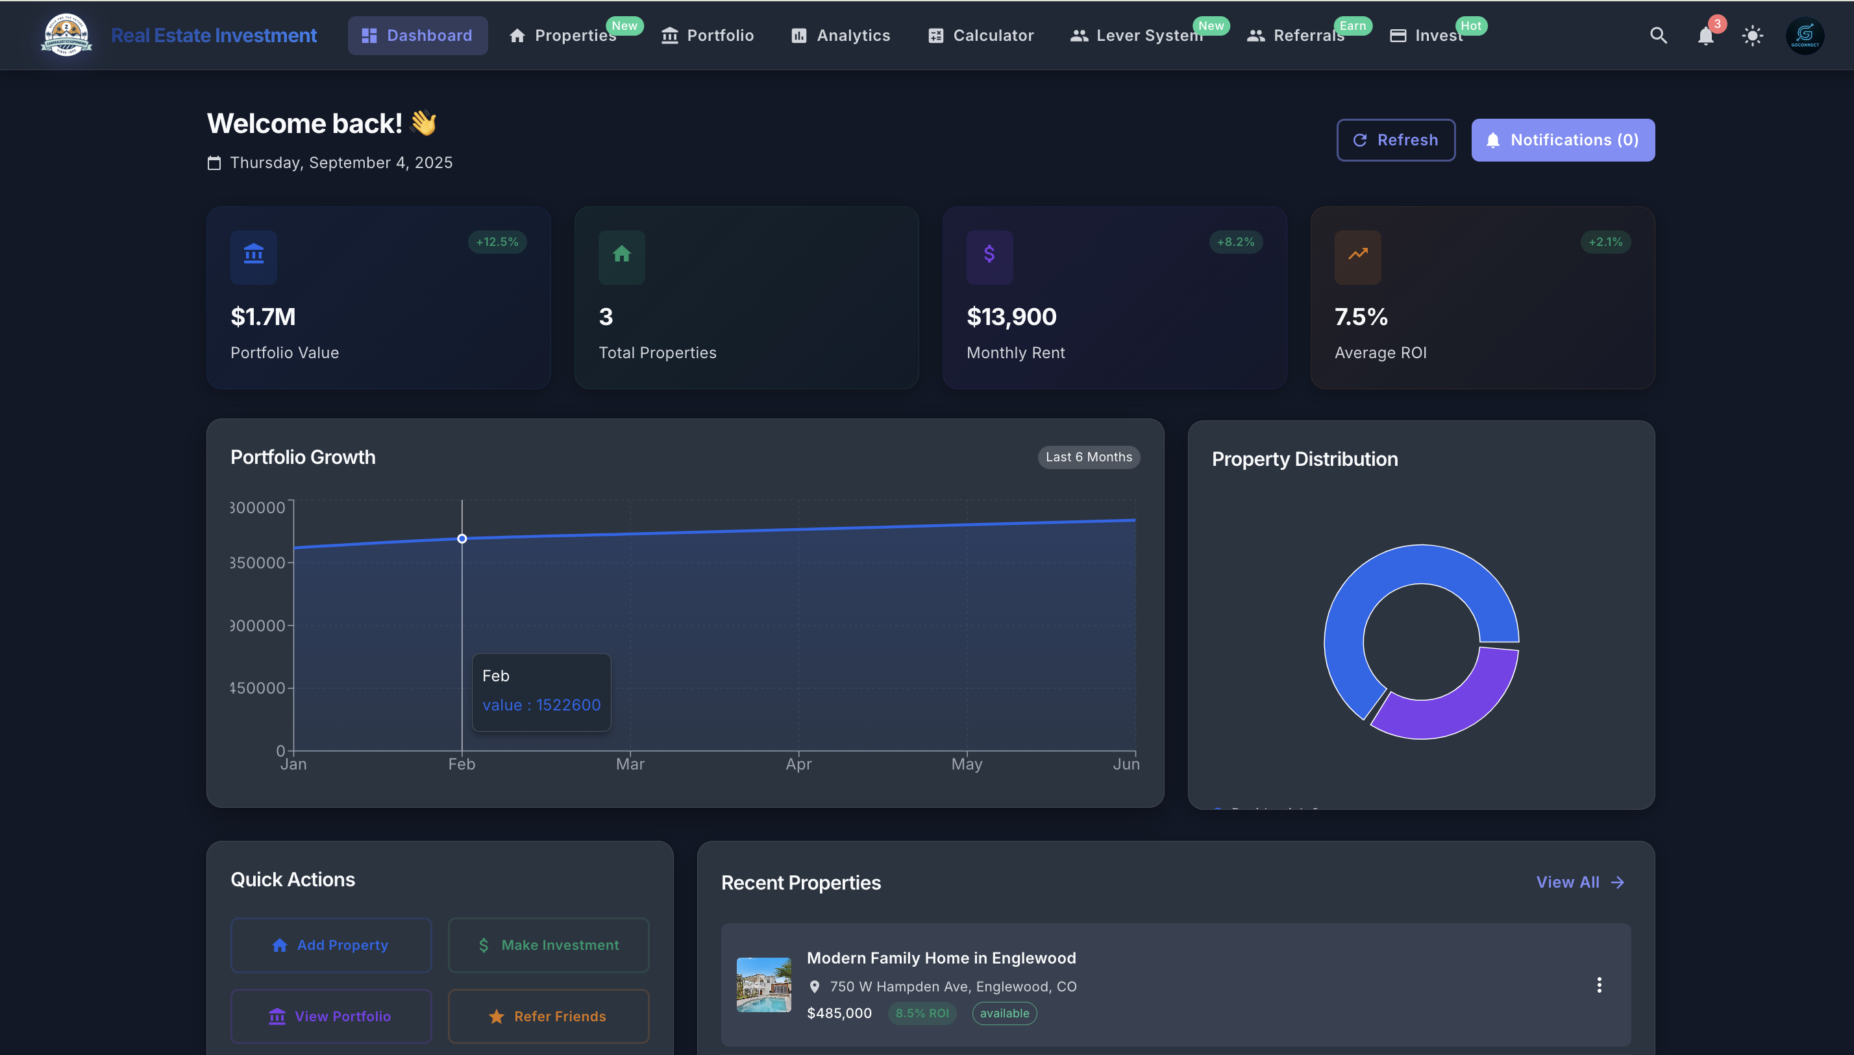
Task: Toggle the light/dark theme sun icon
Action: coord(1753,35)
